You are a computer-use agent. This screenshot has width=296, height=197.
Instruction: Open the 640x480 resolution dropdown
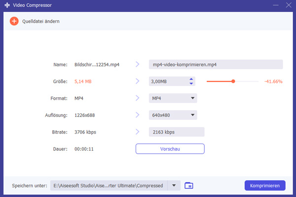193,116
